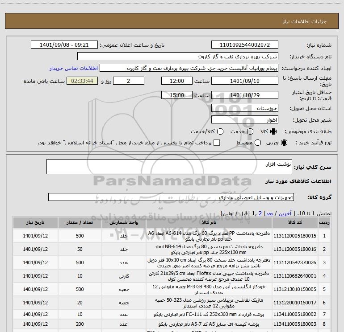The height and width of the screenshot is (332, 344).
Task: Click item code 1131120005180015
Action: [x=295, y=236]
